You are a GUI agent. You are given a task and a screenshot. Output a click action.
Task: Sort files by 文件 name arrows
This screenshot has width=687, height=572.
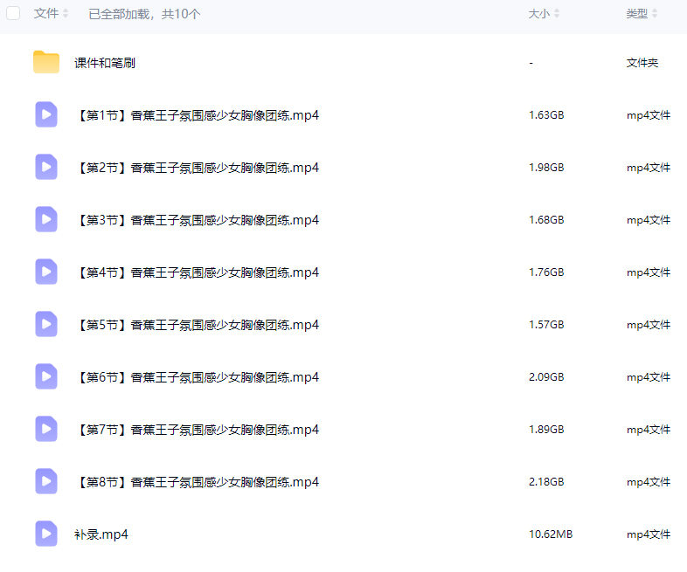click(66, 14)
